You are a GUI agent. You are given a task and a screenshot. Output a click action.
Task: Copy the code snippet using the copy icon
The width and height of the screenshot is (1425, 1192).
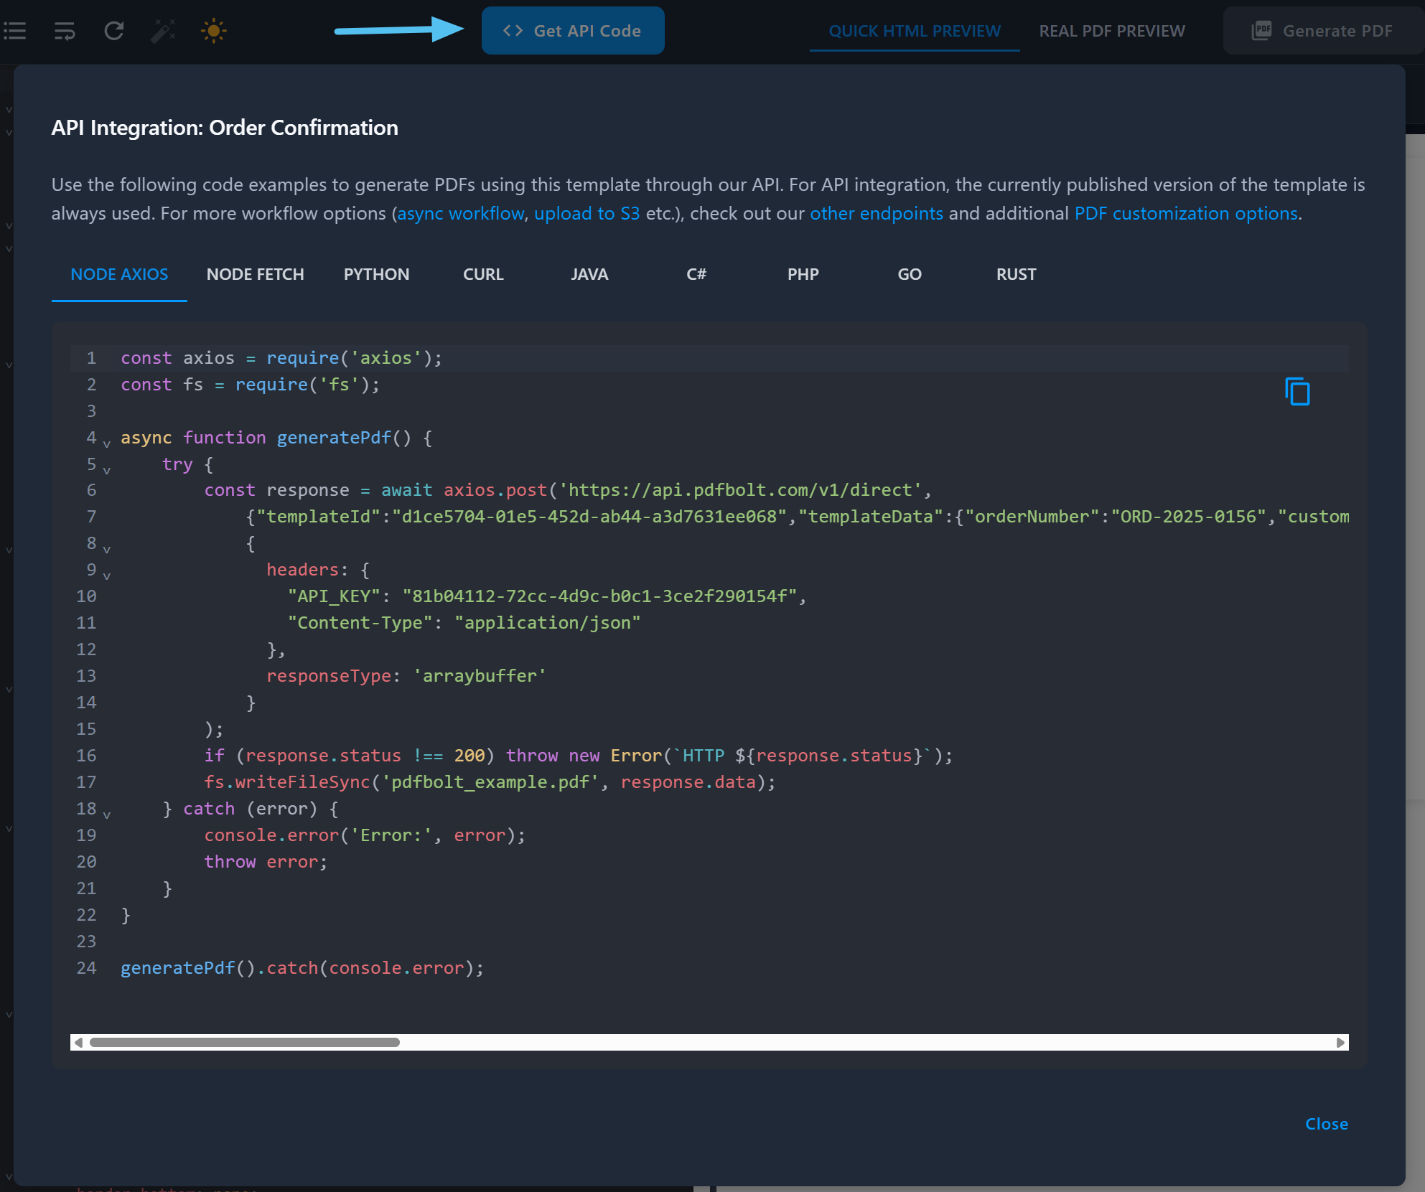(1298, 392)
